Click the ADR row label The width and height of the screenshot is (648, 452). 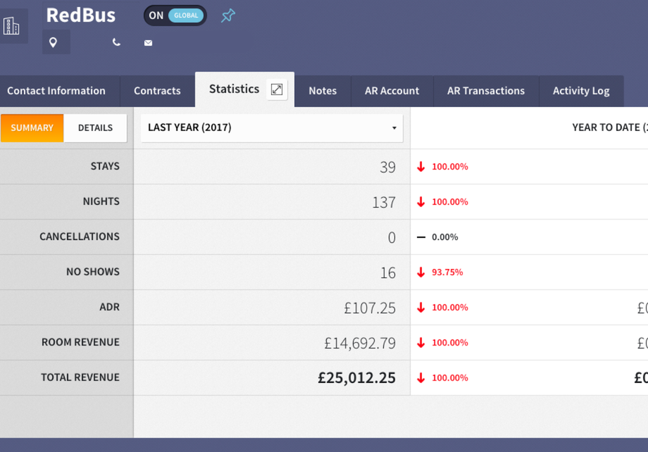point(109,307)
